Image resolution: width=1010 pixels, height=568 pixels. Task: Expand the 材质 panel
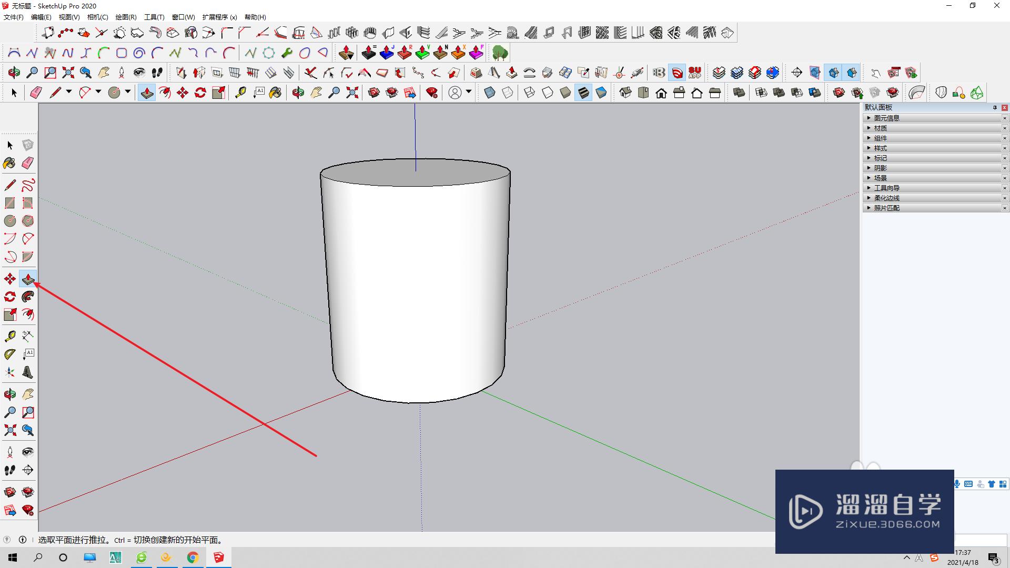click(x=881, y=128)
